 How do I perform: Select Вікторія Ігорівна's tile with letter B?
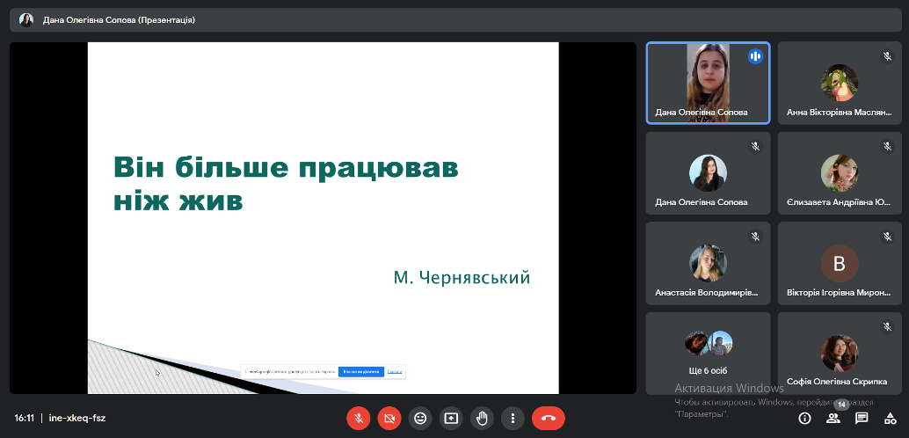point(840,263)
